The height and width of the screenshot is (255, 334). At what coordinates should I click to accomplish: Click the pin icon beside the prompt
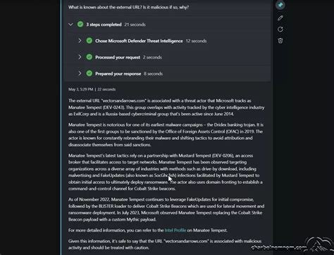280,5
